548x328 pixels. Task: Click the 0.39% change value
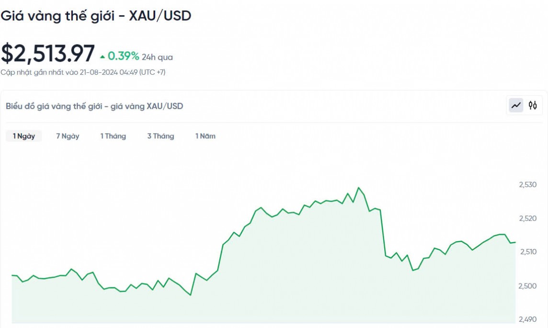tap(123, 57)
